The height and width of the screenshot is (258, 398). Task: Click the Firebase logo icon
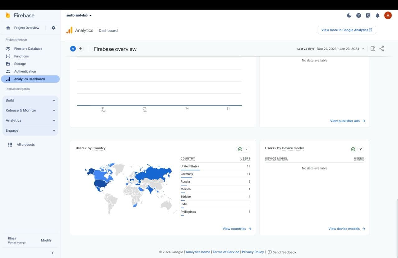pos(8,15)
